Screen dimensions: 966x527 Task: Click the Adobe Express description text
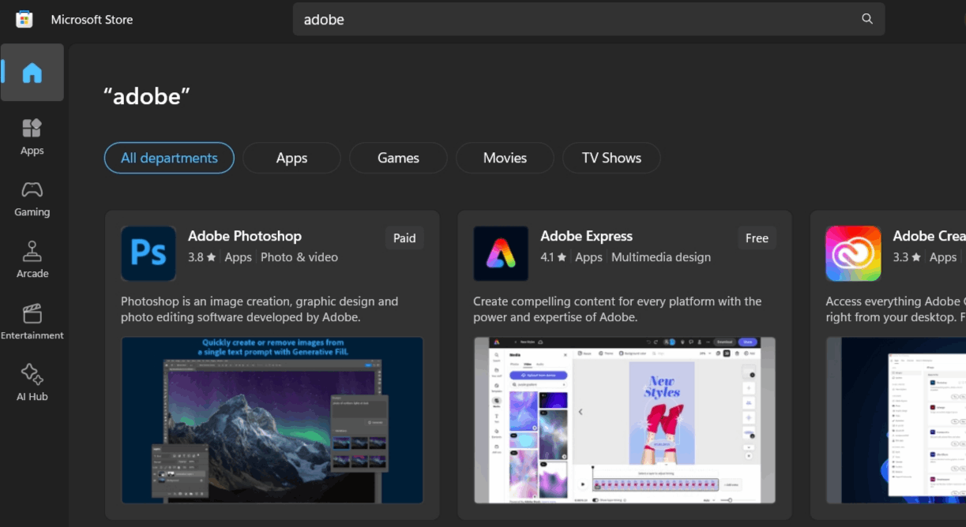(x=618, y=309)
